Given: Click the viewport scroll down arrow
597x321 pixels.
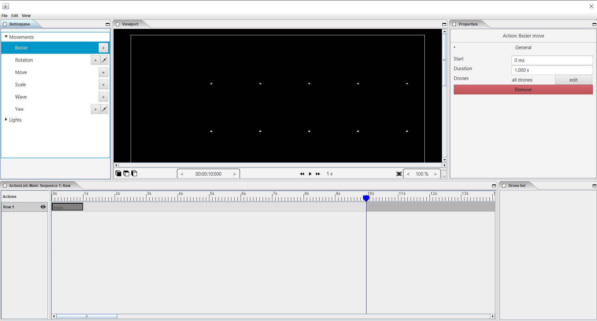Looking at the screenshot, I should point(444,160).
